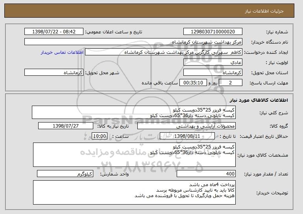Select the remaining time field 00:35:10

193,83
